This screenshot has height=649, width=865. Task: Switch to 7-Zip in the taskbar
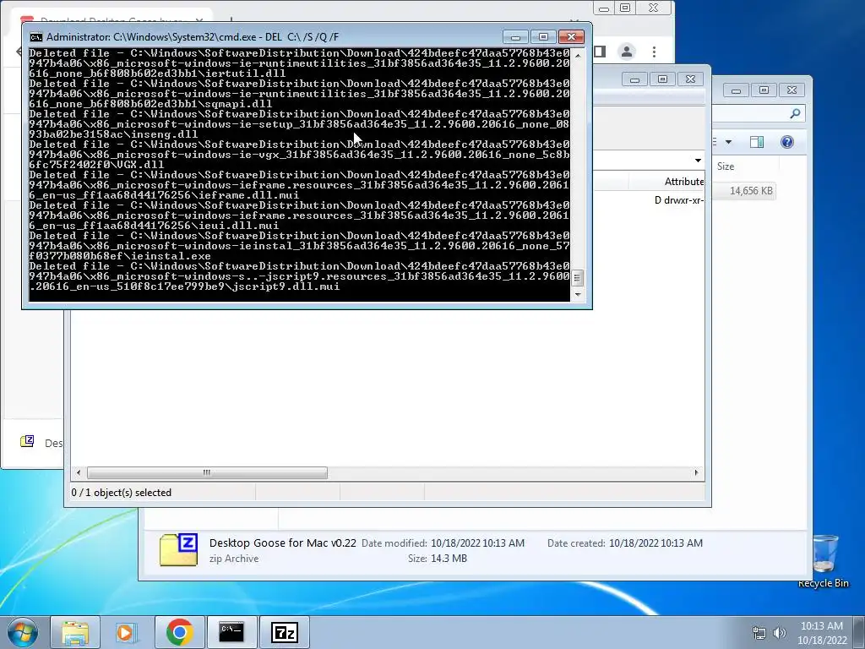(284, 632)
